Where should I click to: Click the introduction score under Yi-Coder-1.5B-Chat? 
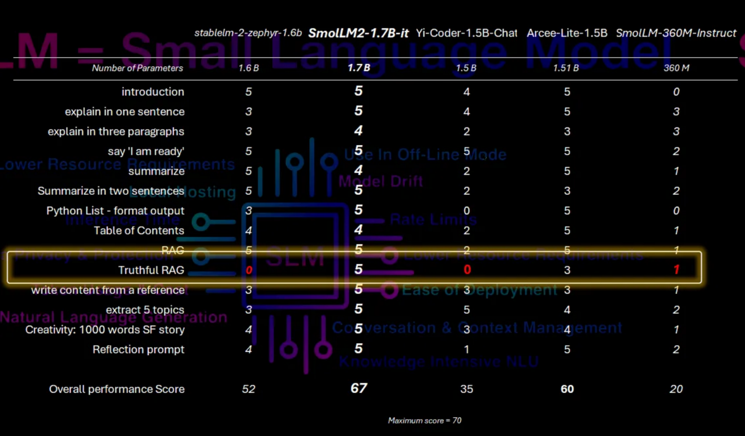point(466,92)
